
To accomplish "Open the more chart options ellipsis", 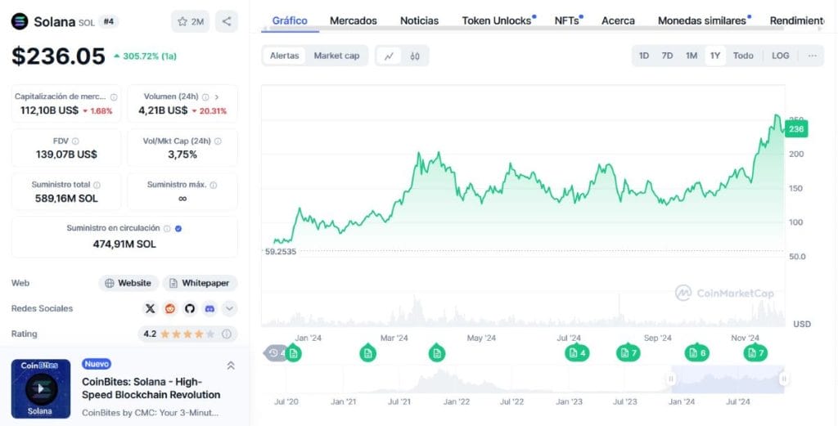I will tap(813, 56).
